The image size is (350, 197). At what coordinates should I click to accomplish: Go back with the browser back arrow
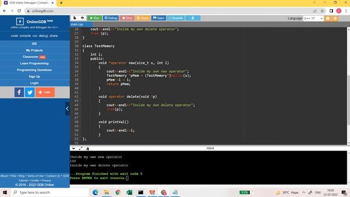point(4,11)
